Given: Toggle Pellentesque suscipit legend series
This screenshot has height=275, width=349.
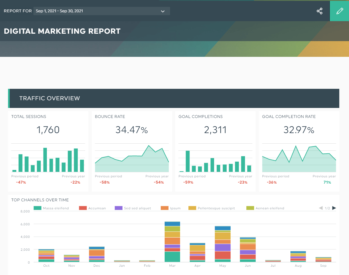Looking at the screenshot, I should (x=212, y=208).
